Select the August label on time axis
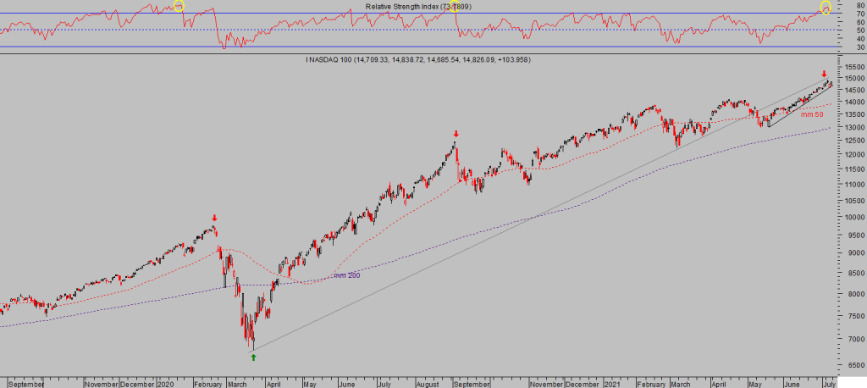 428,384
